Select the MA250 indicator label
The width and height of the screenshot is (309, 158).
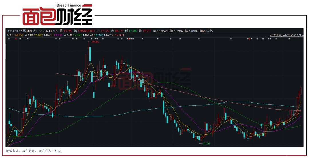coord(109,36)
